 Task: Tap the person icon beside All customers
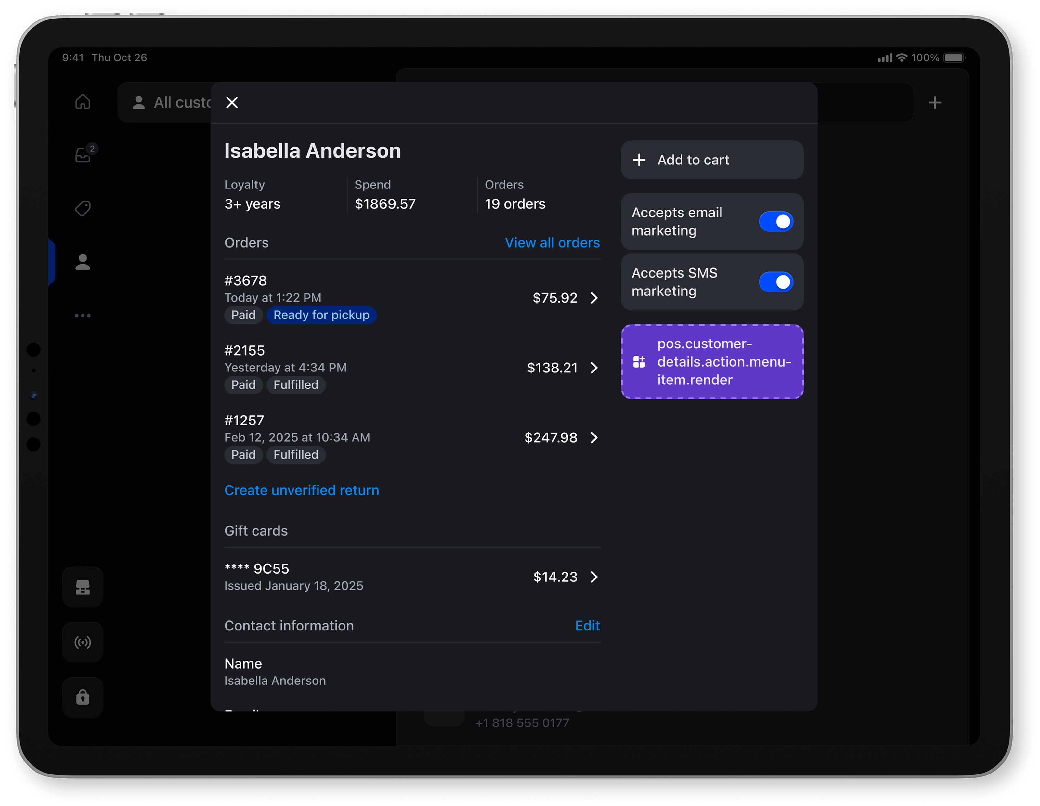[x=138, y=102]
